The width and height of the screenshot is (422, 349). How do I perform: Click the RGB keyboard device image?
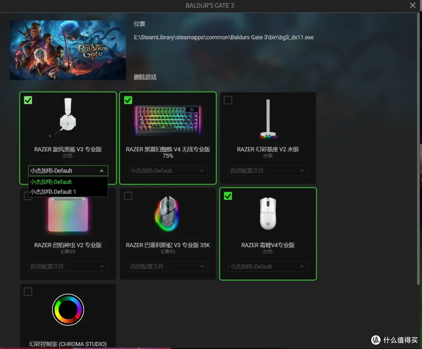point(168,120)
